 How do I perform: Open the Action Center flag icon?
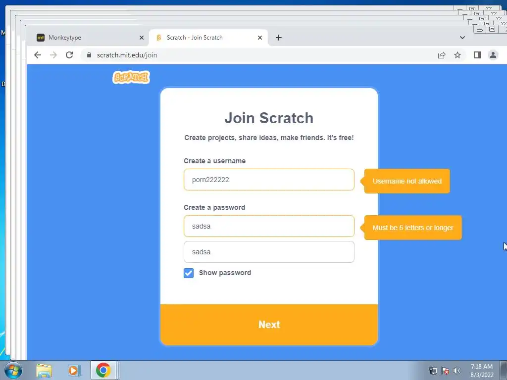coord(445,371)
